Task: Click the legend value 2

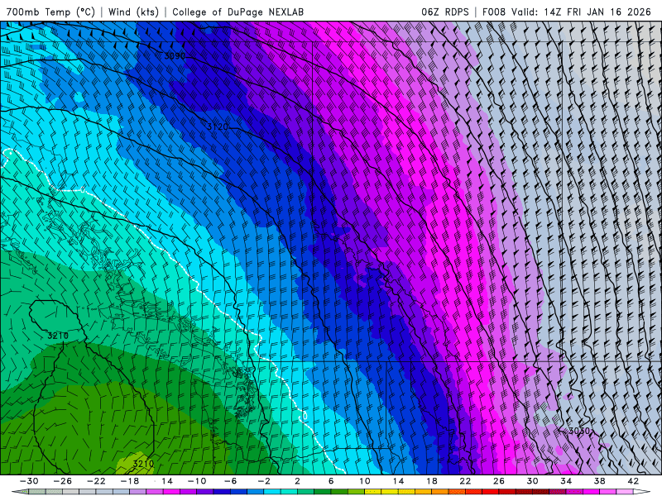Action: [x=298, y=481]
